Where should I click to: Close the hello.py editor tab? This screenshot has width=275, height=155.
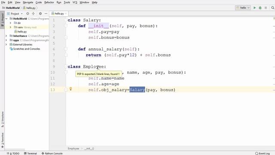tap(66, 13)
